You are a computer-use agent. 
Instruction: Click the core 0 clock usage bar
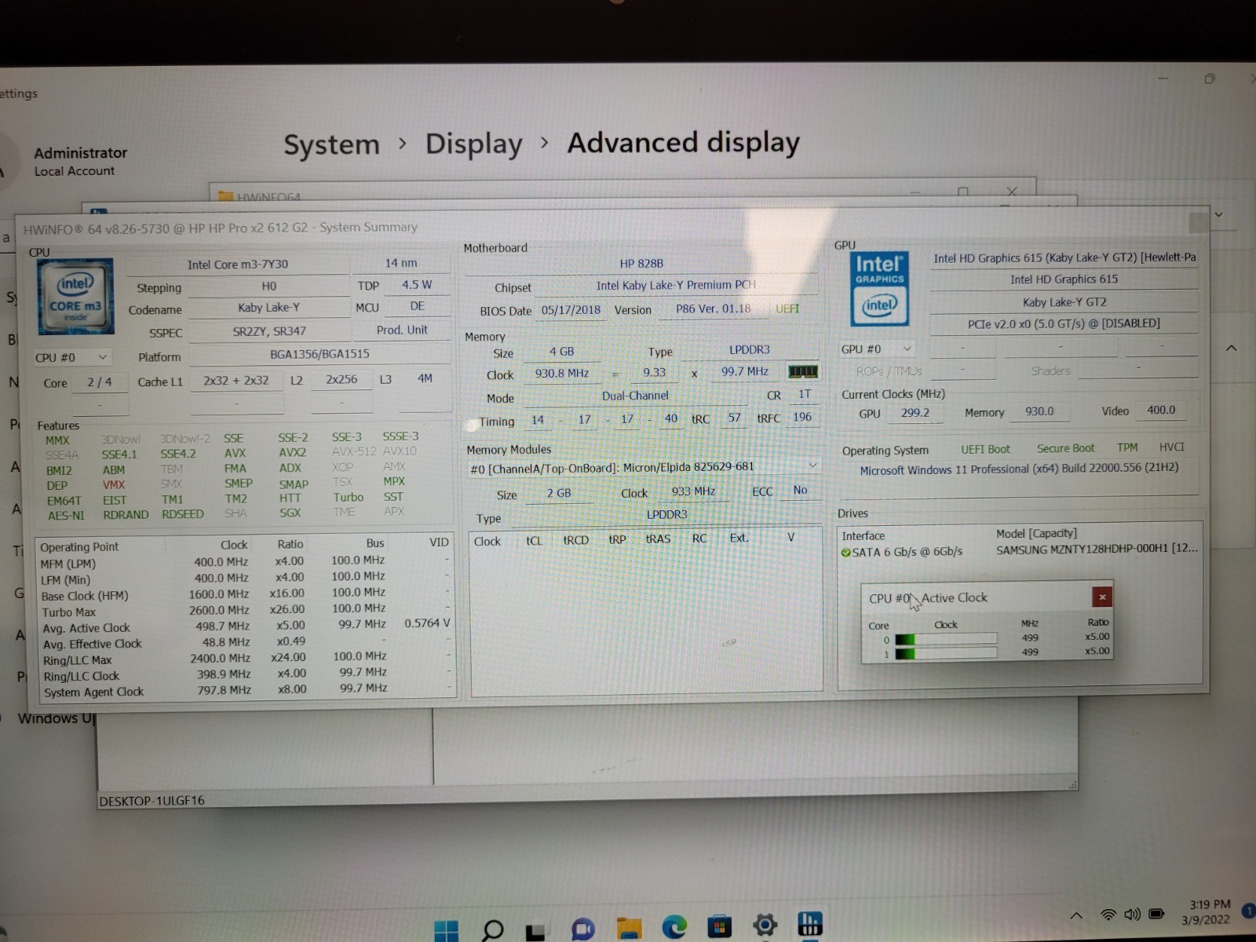tap(946, 638)
